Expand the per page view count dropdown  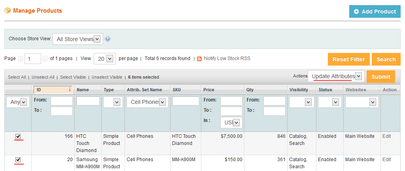click(104, 59)
